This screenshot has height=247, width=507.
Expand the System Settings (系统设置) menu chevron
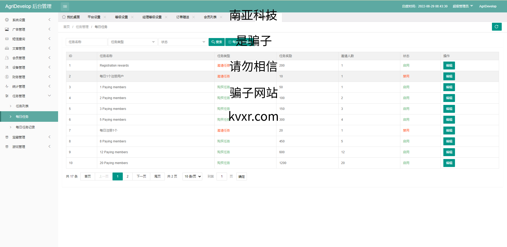click(x=49, y=20)
